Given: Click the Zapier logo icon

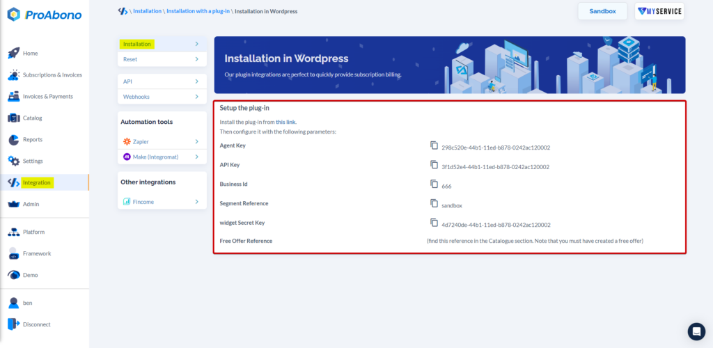Looking at the screenshot, I should (127, 142).
